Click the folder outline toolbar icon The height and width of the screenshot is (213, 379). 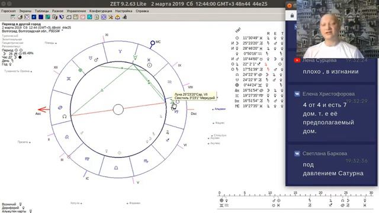69,17
